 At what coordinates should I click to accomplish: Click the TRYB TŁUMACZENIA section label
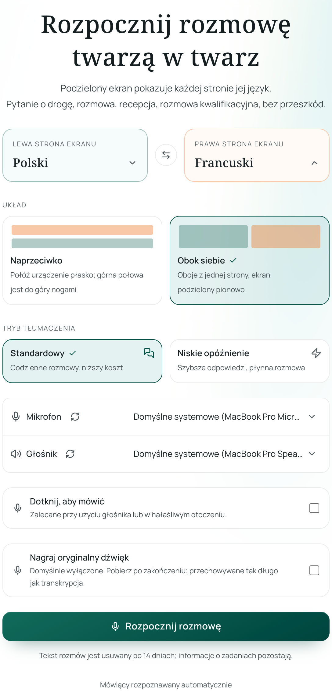[39, 328]
